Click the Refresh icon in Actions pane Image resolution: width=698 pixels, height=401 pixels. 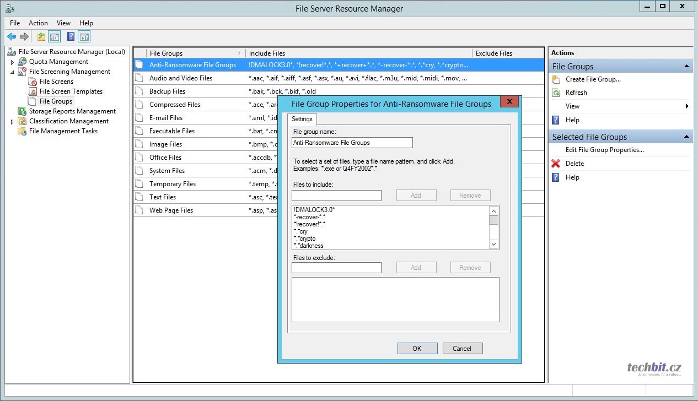tap(556, 93)
